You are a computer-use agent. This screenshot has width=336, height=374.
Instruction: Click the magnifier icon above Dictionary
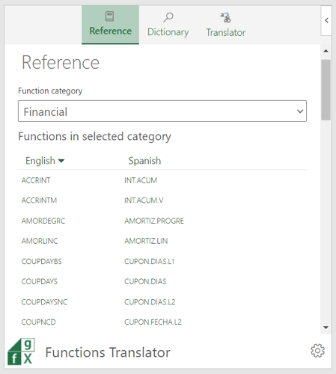pyautogui.click(x=168, y=17)
